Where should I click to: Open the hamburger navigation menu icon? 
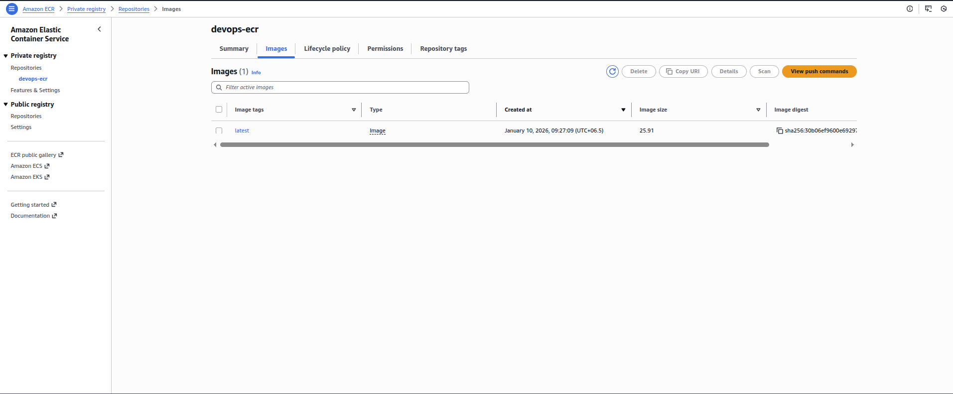[x=12, y=9]
